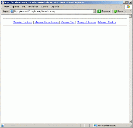Click the Internet Explorer icon in title bar
The height and width of the screenshot is (128, 133).
point(2,2)
